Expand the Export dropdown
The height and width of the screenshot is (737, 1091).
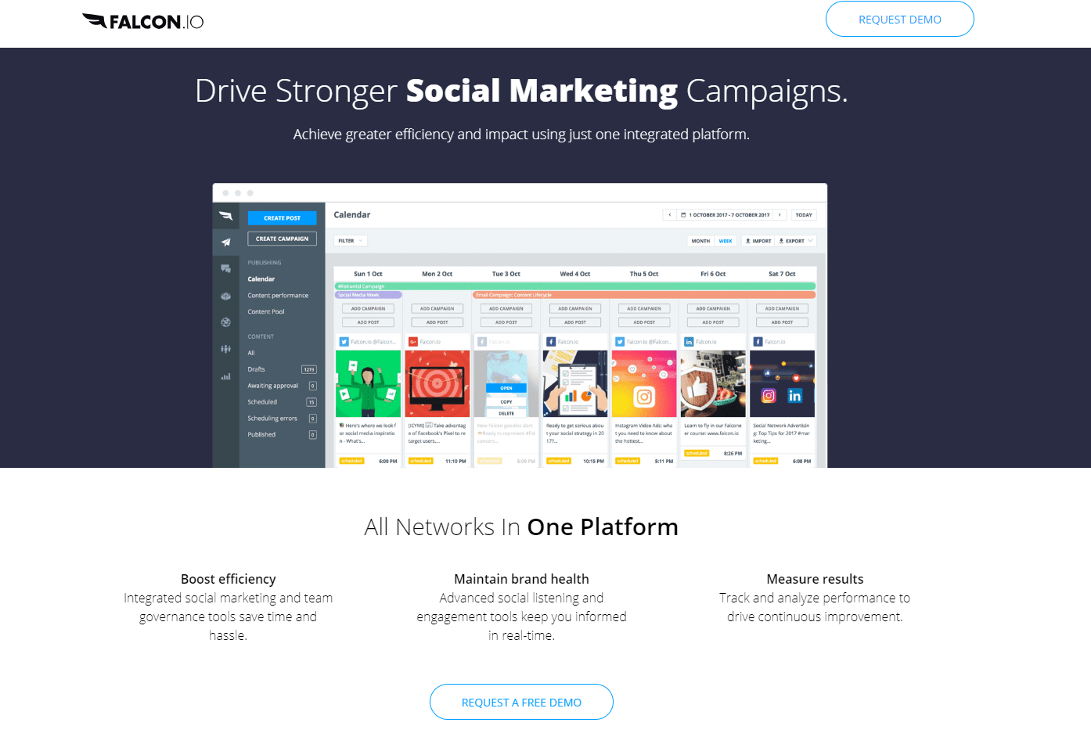(796, 241)
